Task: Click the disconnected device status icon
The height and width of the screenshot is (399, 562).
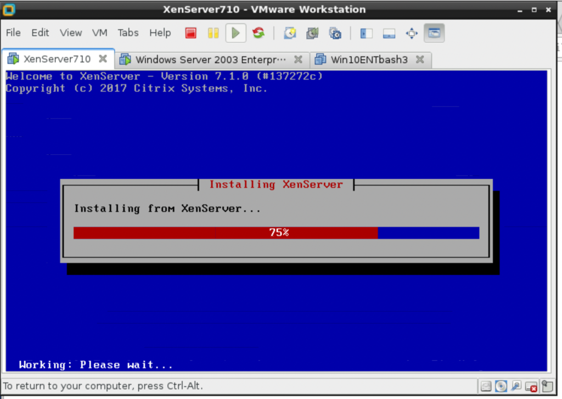Action: [x=531, y=386]
